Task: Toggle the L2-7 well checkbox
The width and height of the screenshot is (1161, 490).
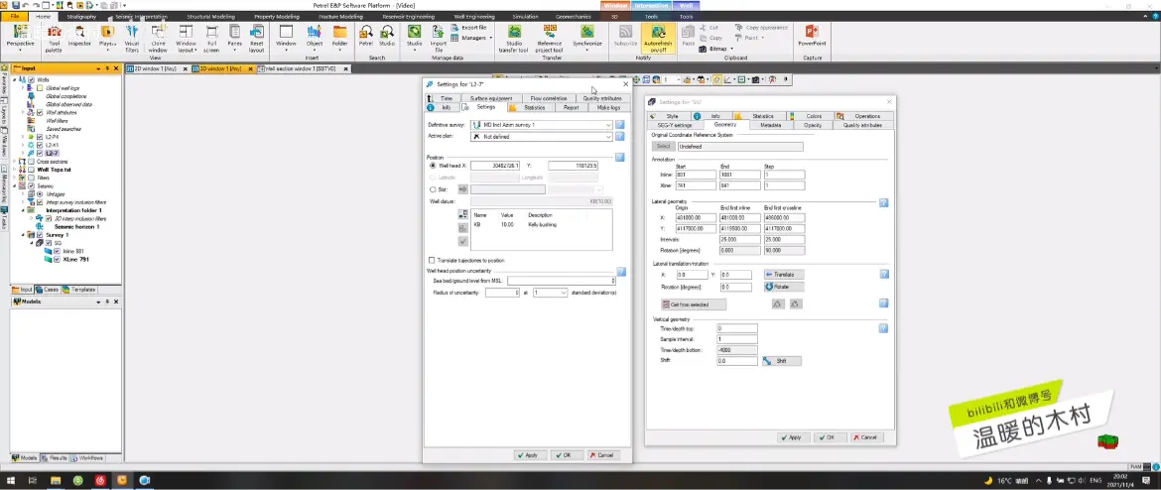Action: coord(40,153)
